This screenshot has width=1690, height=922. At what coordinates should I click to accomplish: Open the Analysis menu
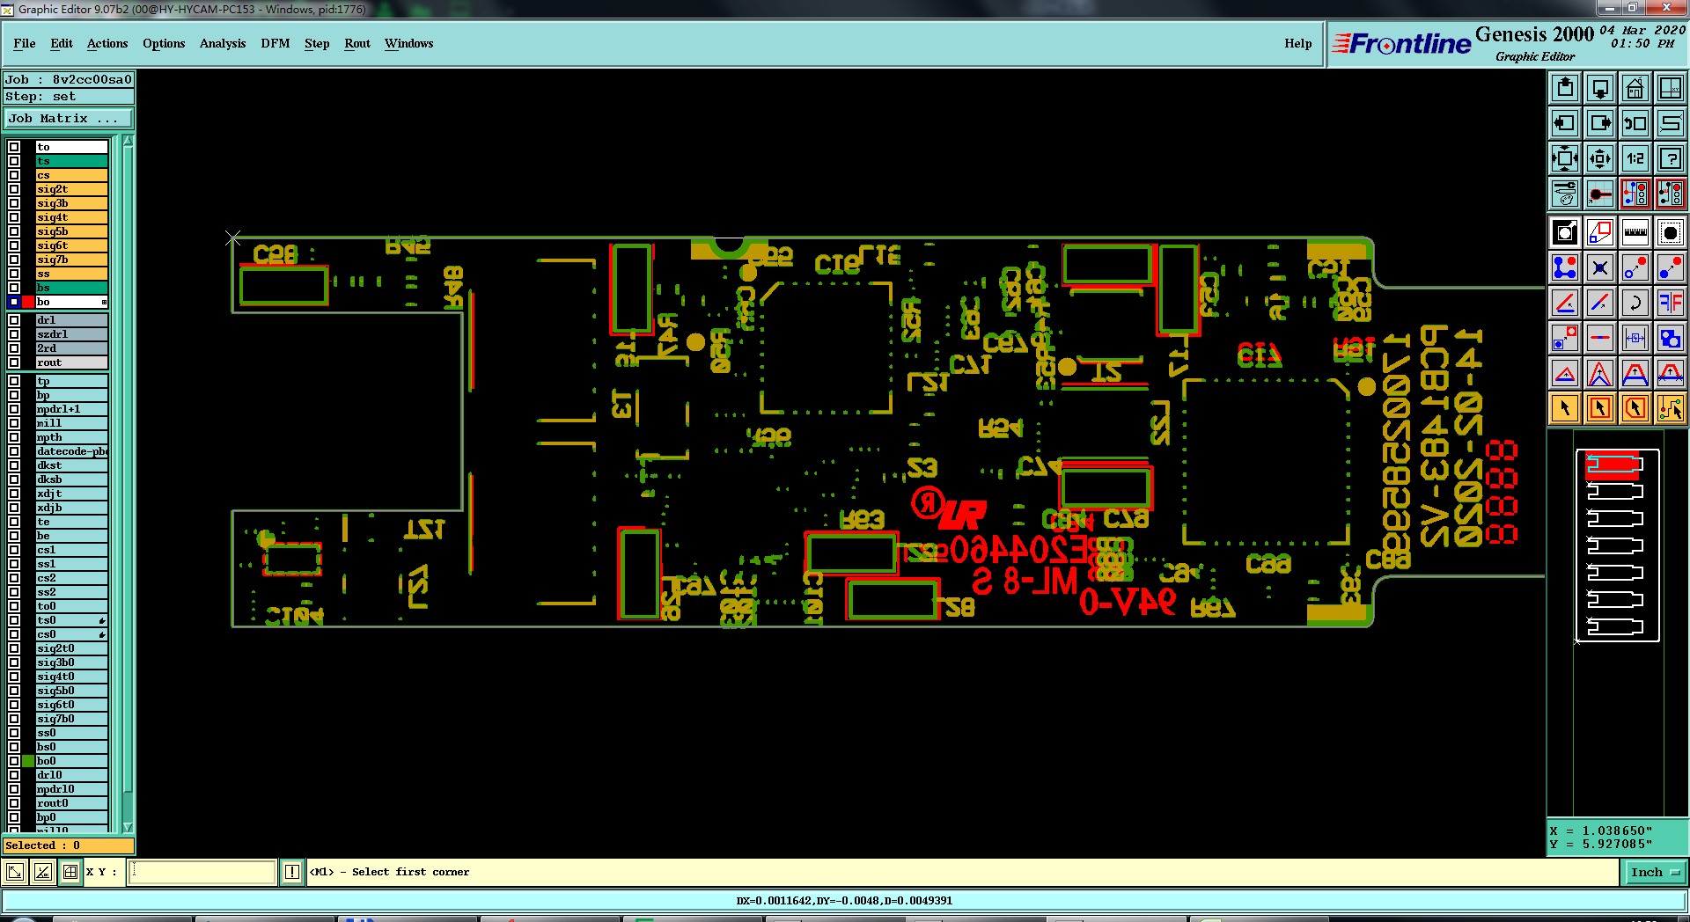click(x=223, y=43)
